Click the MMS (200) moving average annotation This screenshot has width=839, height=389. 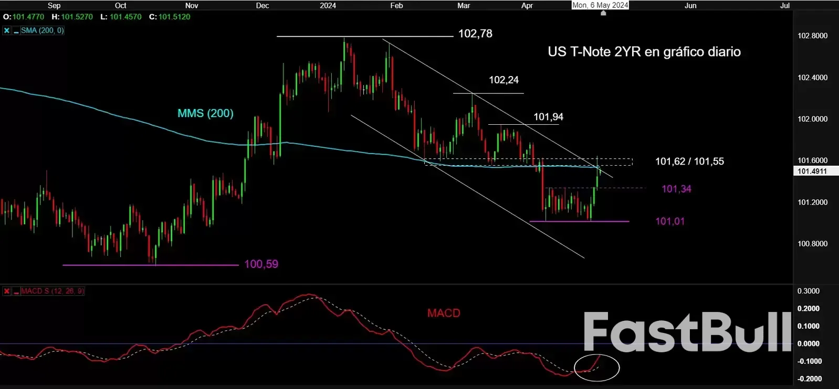pyautogui.click(x=205, y=113)
